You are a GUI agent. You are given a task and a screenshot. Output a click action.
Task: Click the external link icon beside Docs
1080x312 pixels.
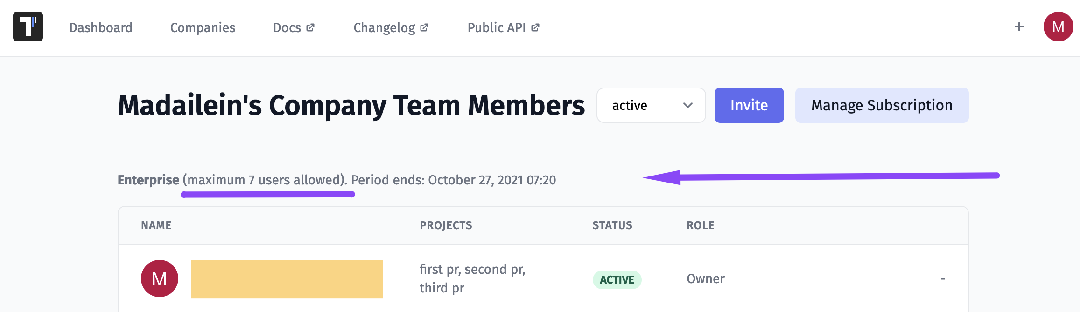[310, 27]
